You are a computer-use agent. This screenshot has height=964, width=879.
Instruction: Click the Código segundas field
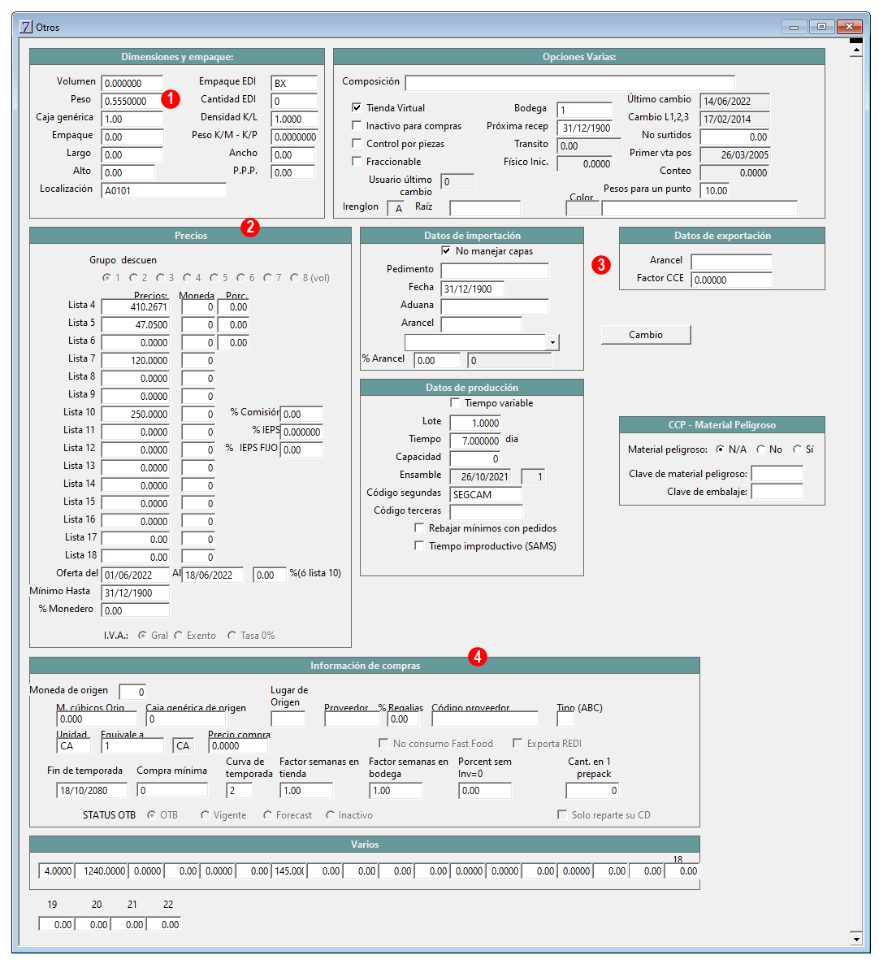click(x=486, y=494)
